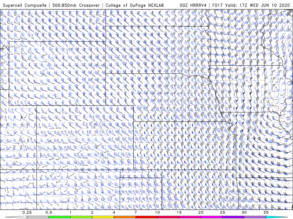Image resolution: width=293 pixels, height=219 pixels.
Task: Click the 'College of DuPage NEXLAB' label
Action: (134, 5)
